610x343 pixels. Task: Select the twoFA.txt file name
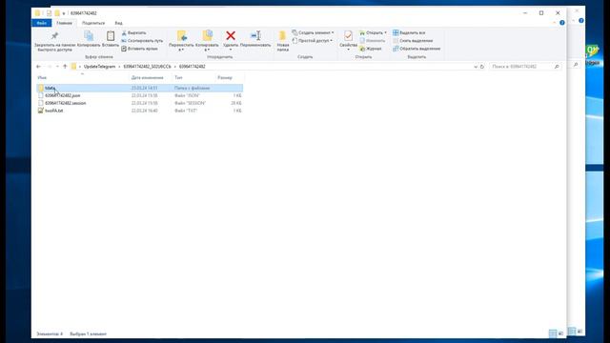[53, 111]
